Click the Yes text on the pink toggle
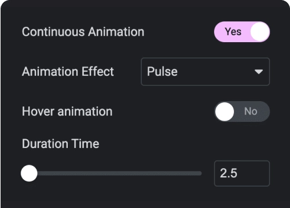290x208 pixels. (233, 32)
